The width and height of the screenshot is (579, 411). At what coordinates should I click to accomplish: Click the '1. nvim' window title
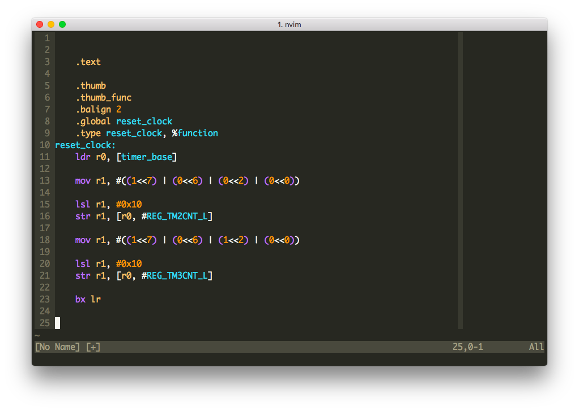[x=289, y=24]
